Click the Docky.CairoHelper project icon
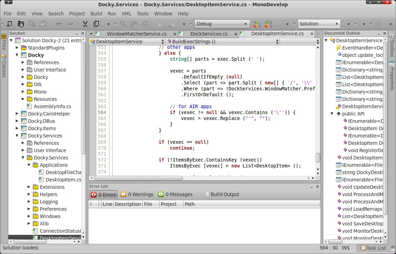The width and height of the screenshot is (396, 254). pos(24,114)
